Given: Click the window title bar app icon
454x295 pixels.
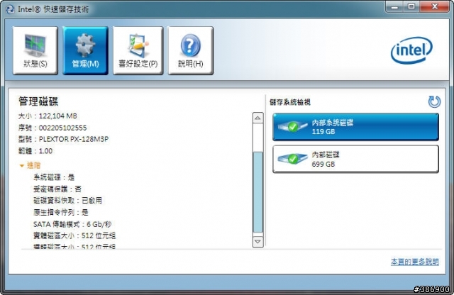Looking at the screenshot, I should coord(11,9).
